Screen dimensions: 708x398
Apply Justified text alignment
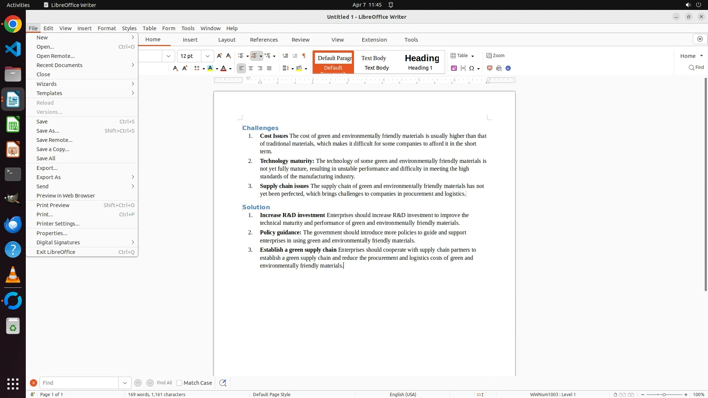(x=269, y=68)
